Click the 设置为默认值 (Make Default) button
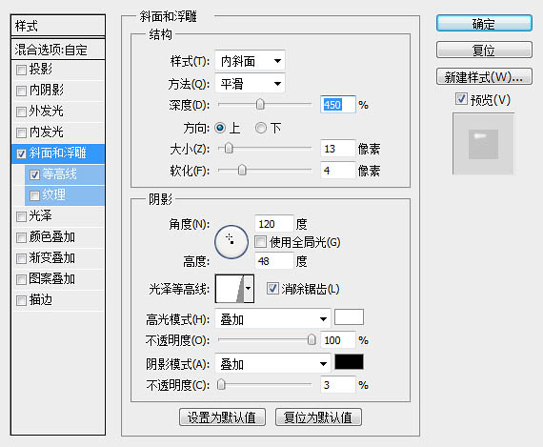The height and width of the screenshot is (447, 543). pyautogui.click(x=222, y=417)
